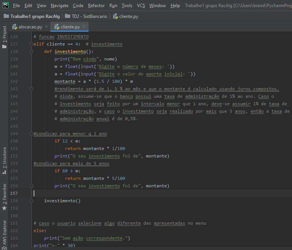Open the Code menu
Screen dimensions: 292x250
[x=78, y=6]
